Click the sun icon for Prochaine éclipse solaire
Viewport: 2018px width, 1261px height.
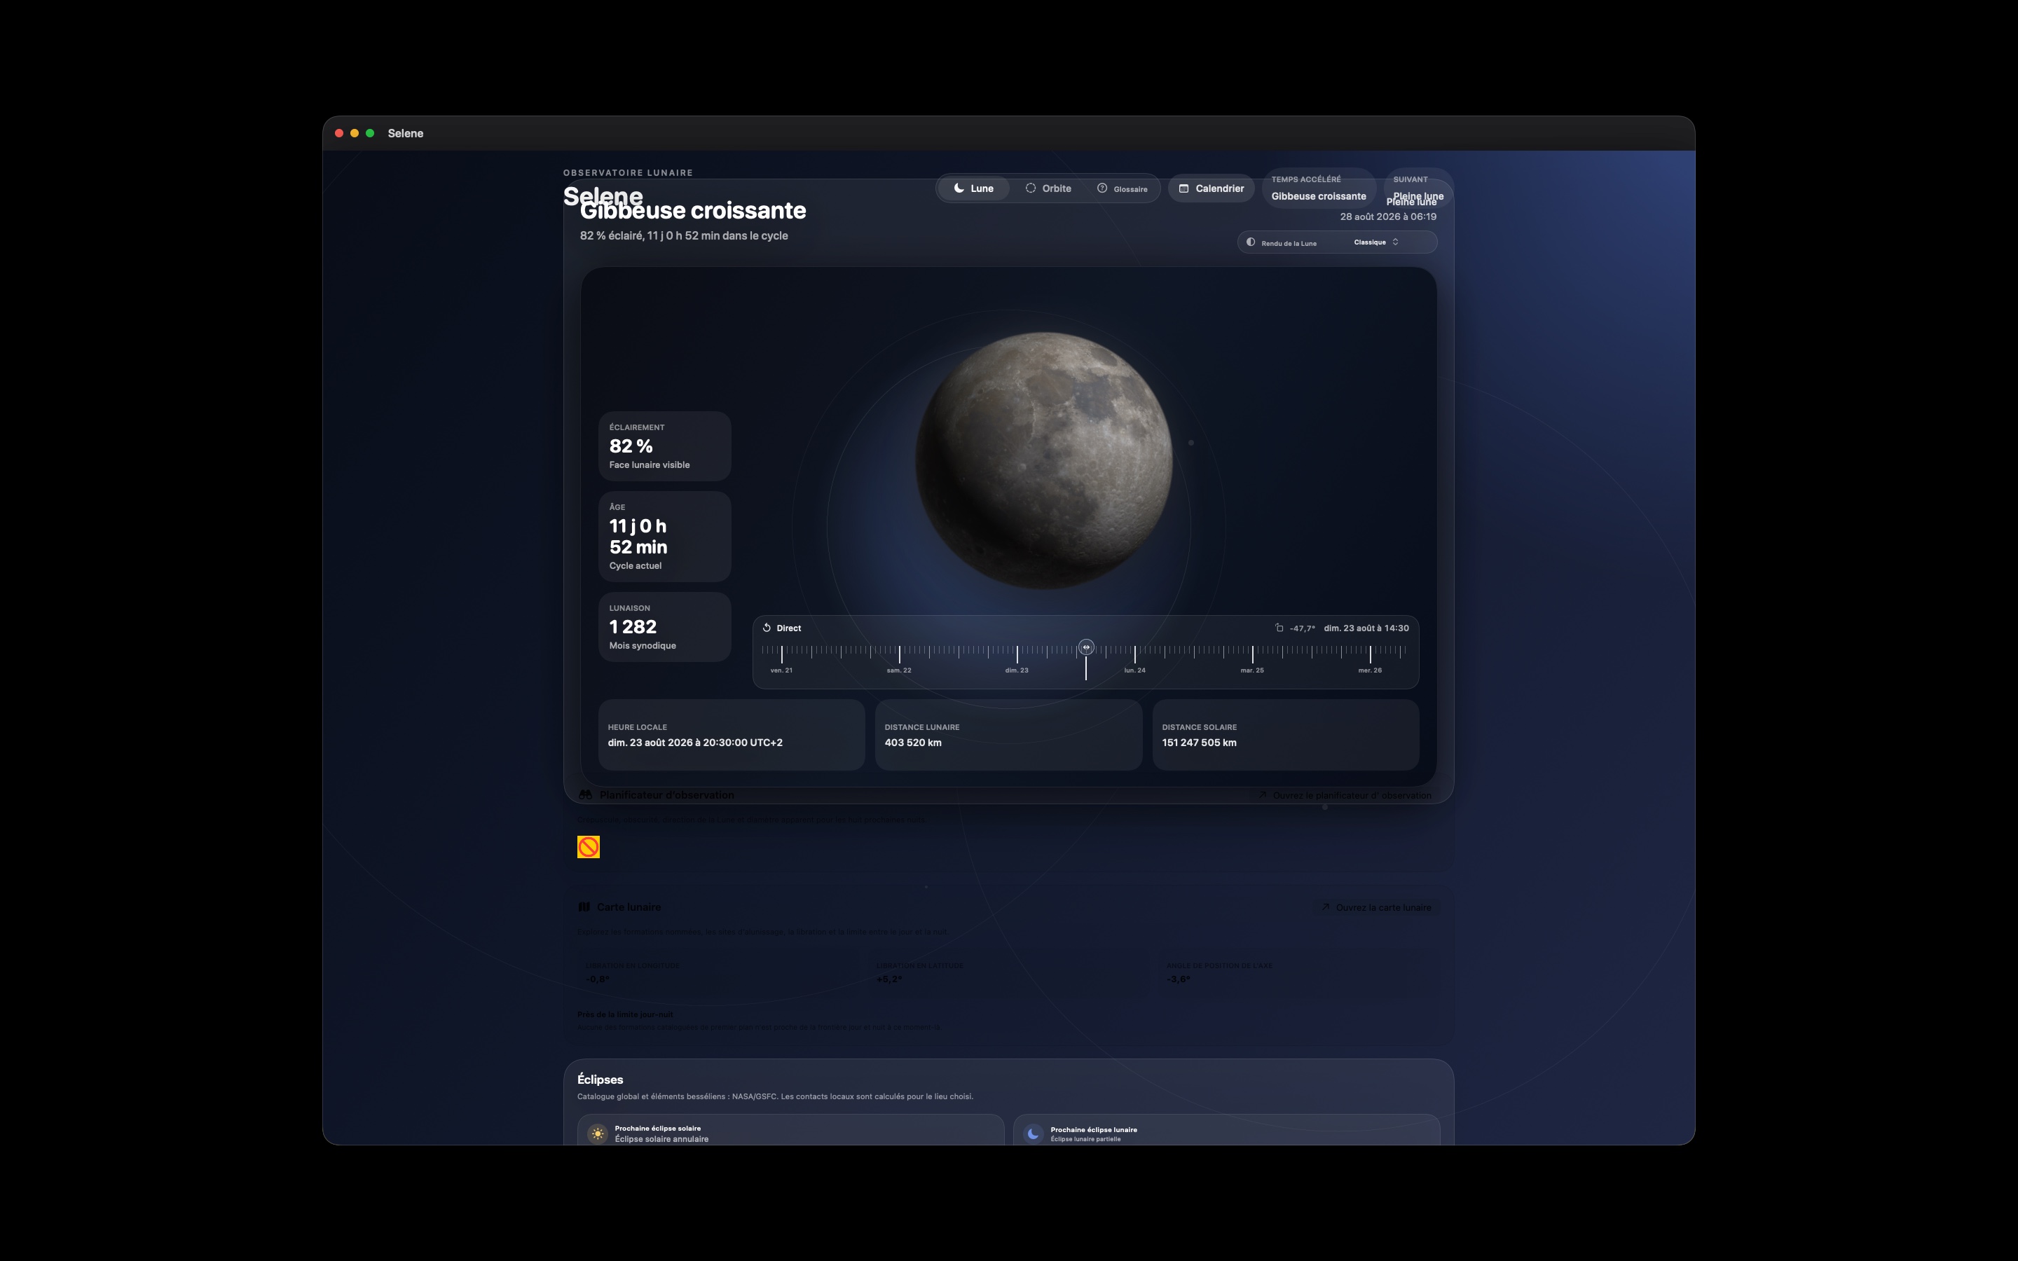597,1133
